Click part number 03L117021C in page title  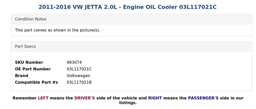coord(198,7)
